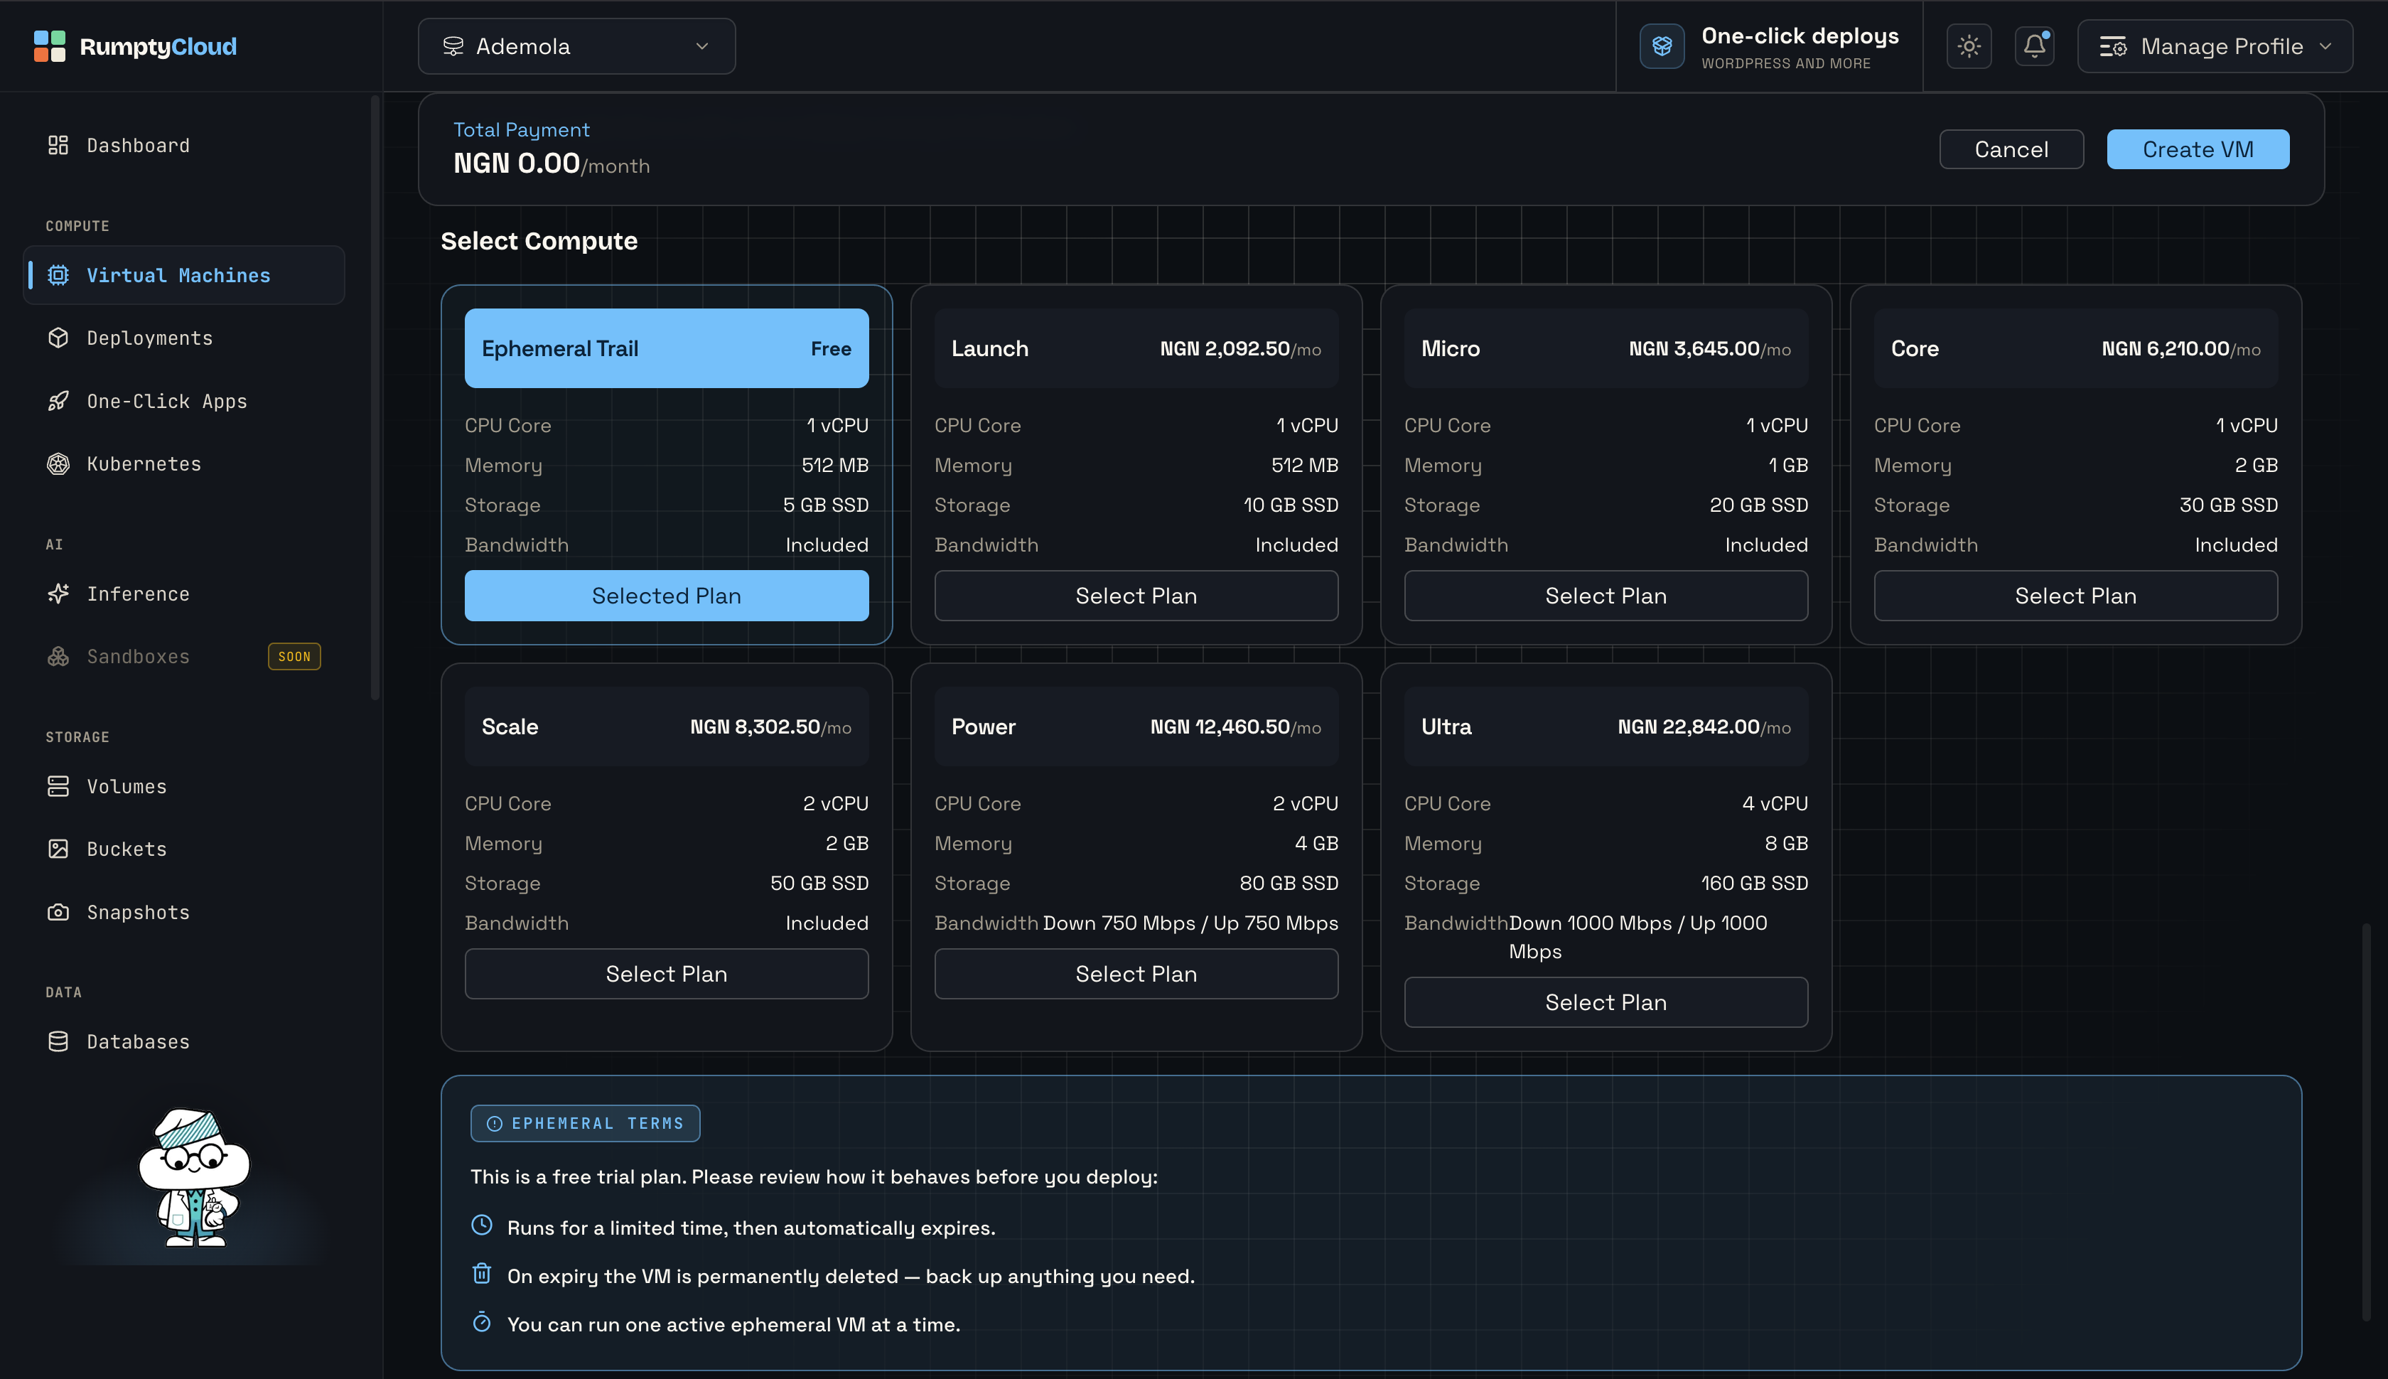The image size is (2388, 1379).
Task: Click the One-click deploys icon
Action: point(1662,46)
